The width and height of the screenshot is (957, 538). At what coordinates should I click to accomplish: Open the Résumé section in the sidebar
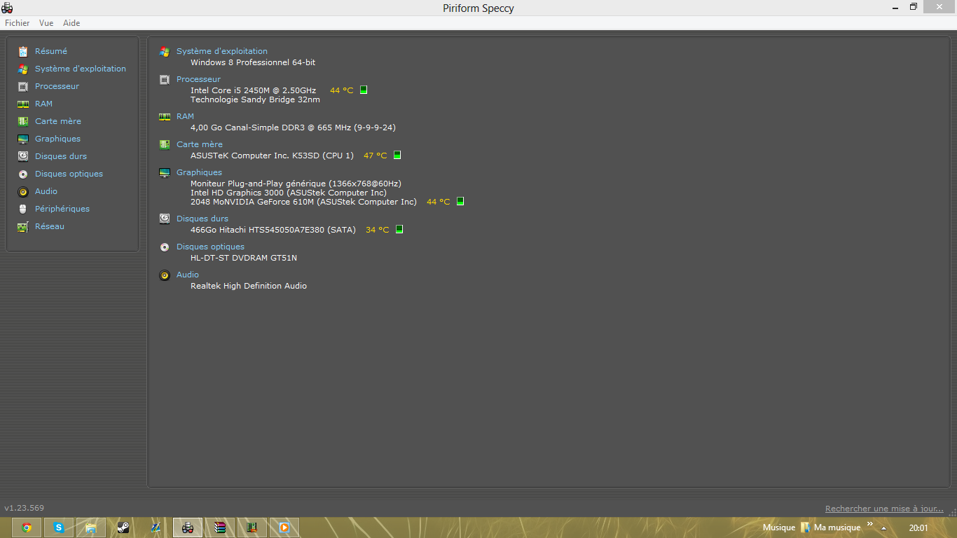pos(51,51)
